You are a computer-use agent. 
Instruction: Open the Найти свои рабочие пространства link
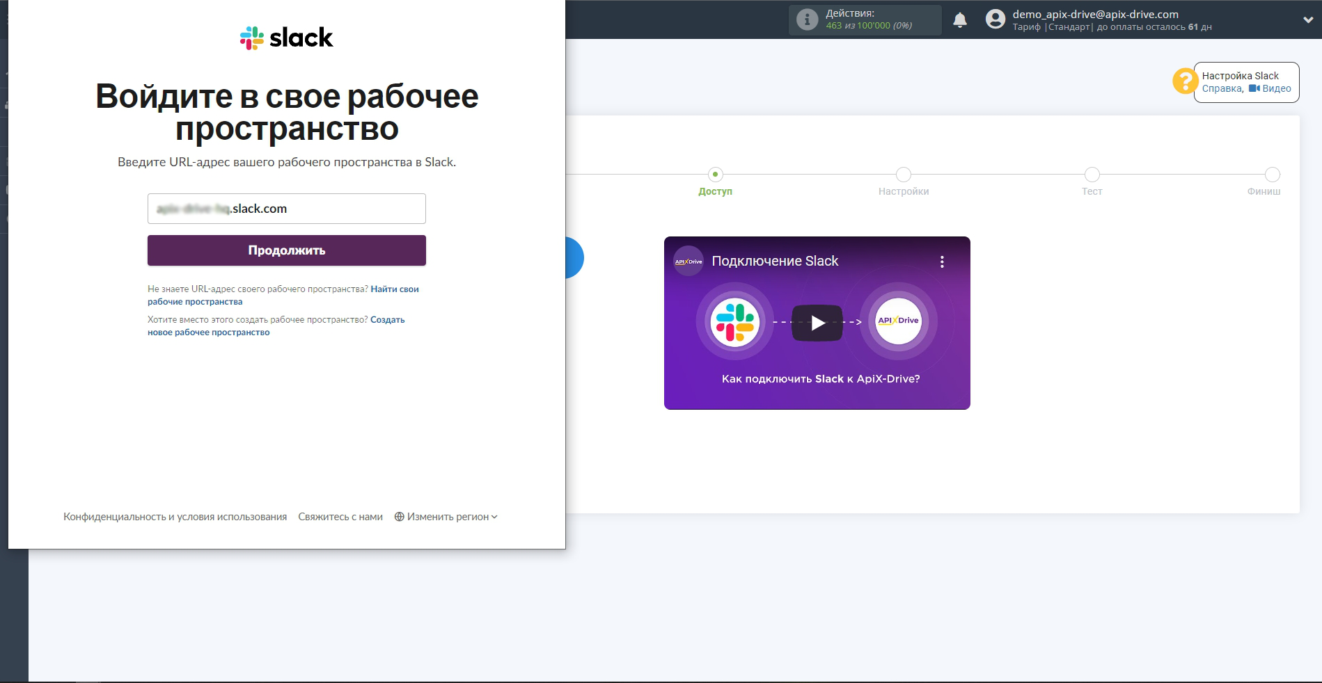283,296
